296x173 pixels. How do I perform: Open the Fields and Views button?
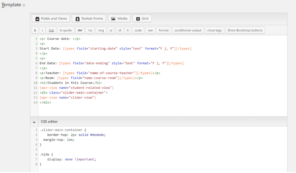[51, 18]
